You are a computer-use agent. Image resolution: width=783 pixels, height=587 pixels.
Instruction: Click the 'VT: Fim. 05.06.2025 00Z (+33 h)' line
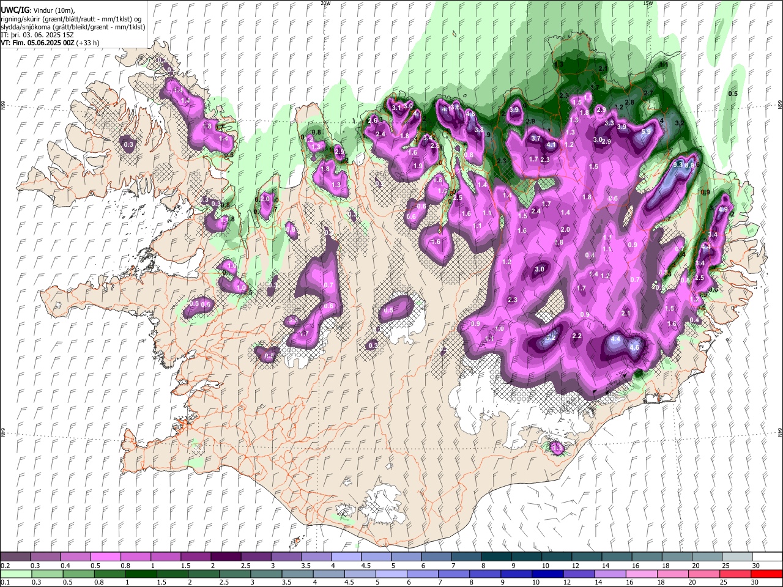[50, 43]
